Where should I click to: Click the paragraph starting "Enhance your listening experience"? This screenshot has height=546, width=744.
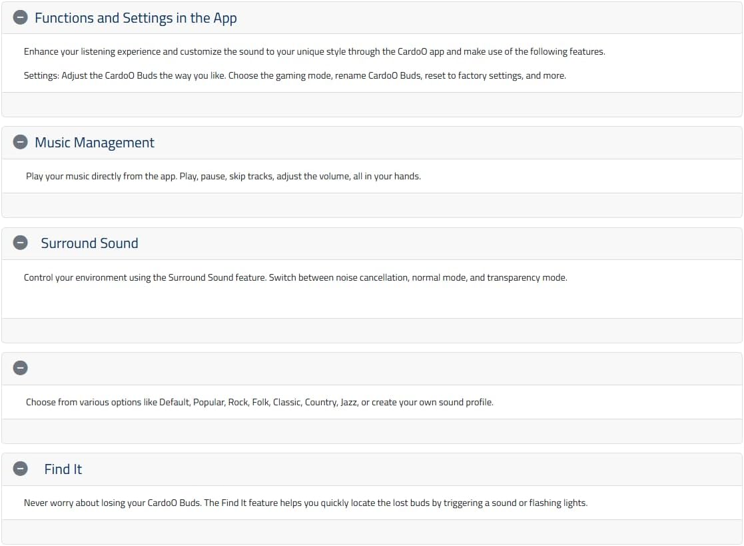pos(314,51)
